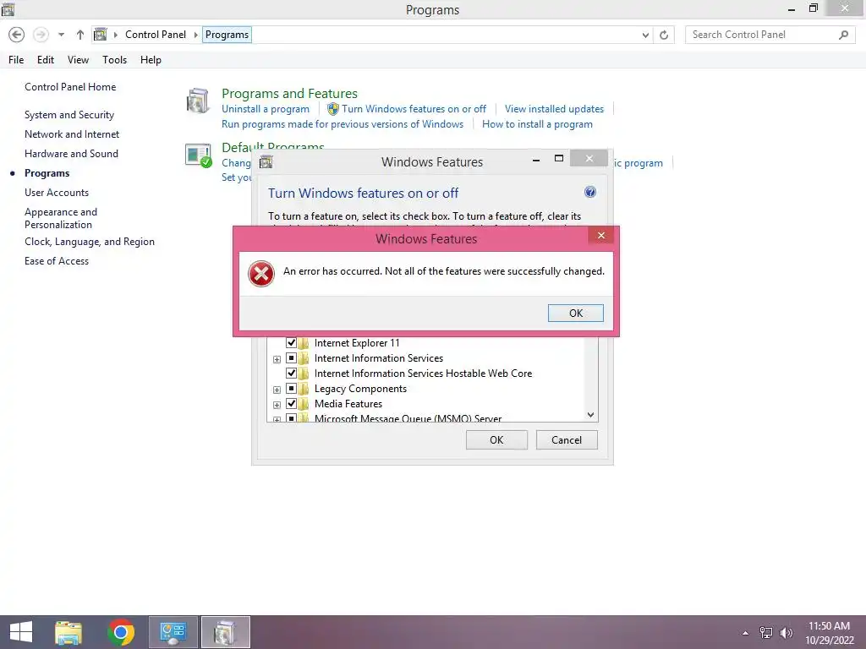Toggle Microsoft Message Queue Server checkbox
Screen dimensions: 866x649
(291, 417)
